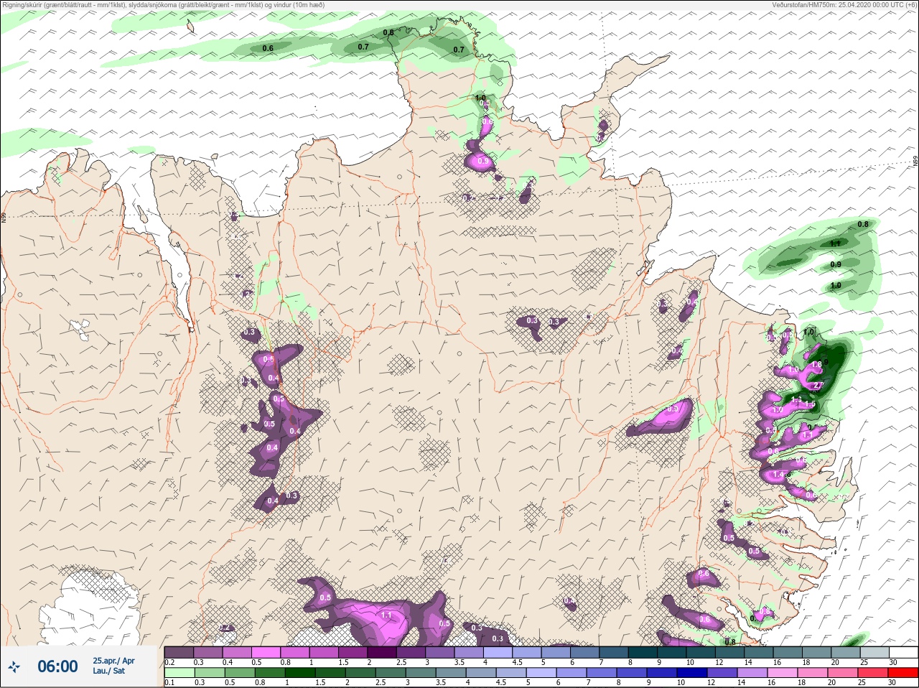Click the Veðurstofan logo beside the 06:00 time
919x688 pixels.
(14, 667)
